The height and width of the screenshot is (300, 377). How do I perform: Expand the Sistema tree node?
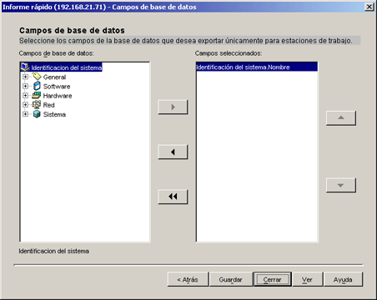click(25, 114)
